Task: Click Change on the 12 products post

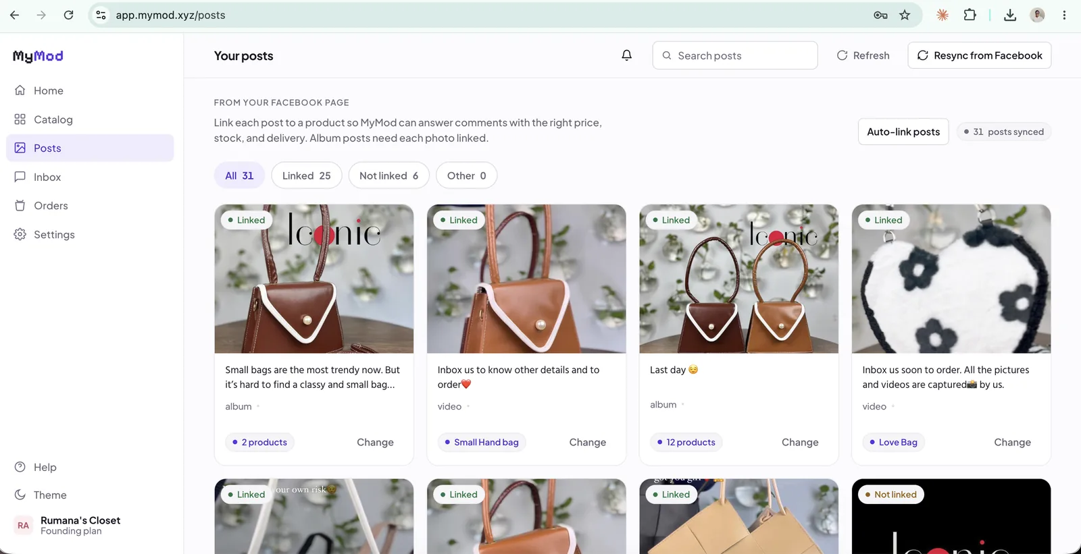Action: (x=800, y=442)
